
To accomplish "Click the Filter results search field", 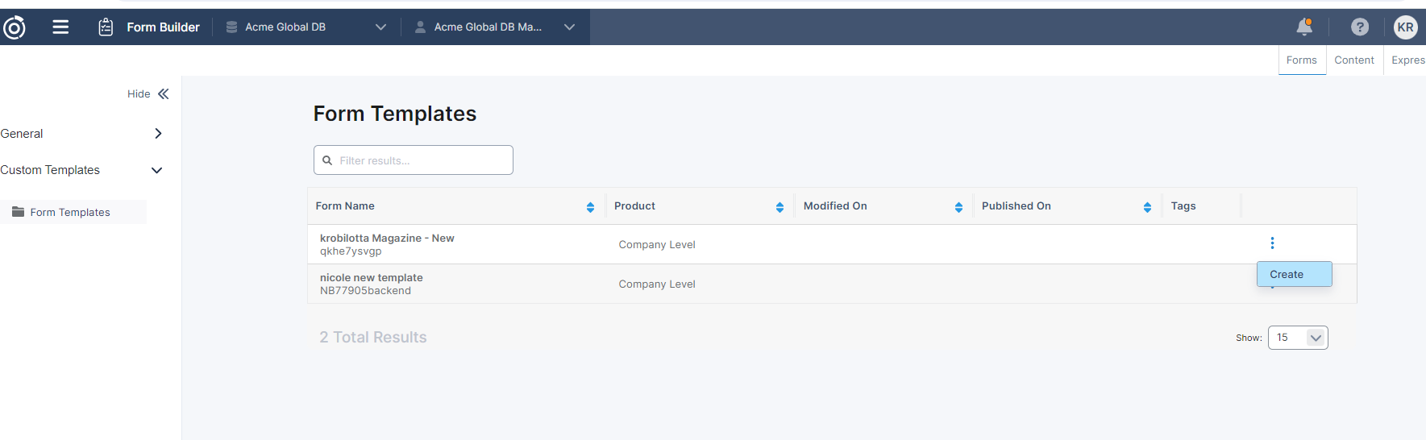I will pyautogui.click(x=421, y=160).
